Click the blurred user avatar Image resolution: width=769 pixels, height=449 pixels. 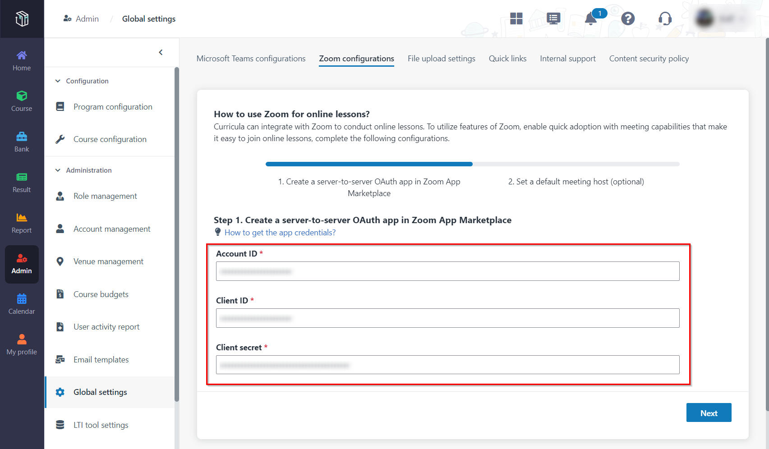point(705,18)
